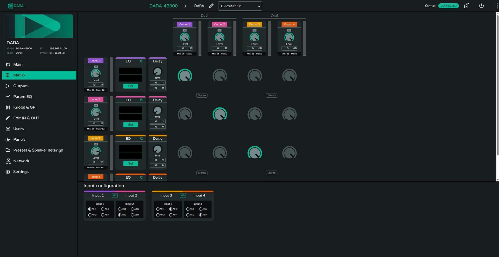This screenshot has width=499, height=257.
Task: Select AIN3 for Input 1
Action: 103,209
